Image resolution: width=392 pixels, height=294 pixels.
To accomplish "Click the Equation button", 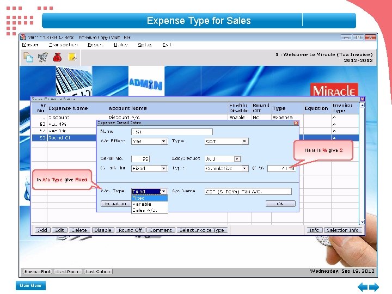I will click(116, 204).
